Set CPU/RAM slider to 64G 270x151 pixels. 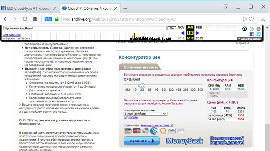(x=200, y=90)
